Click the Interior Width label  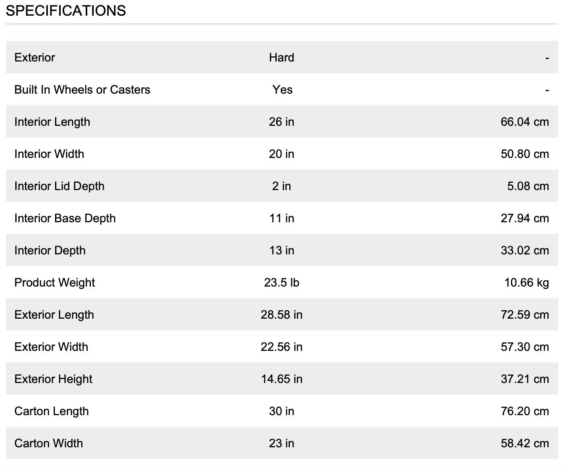tap(49, 154)
